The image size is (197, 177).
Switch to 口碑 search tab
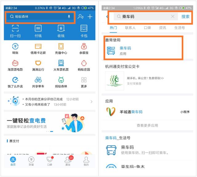click(147, 28)
